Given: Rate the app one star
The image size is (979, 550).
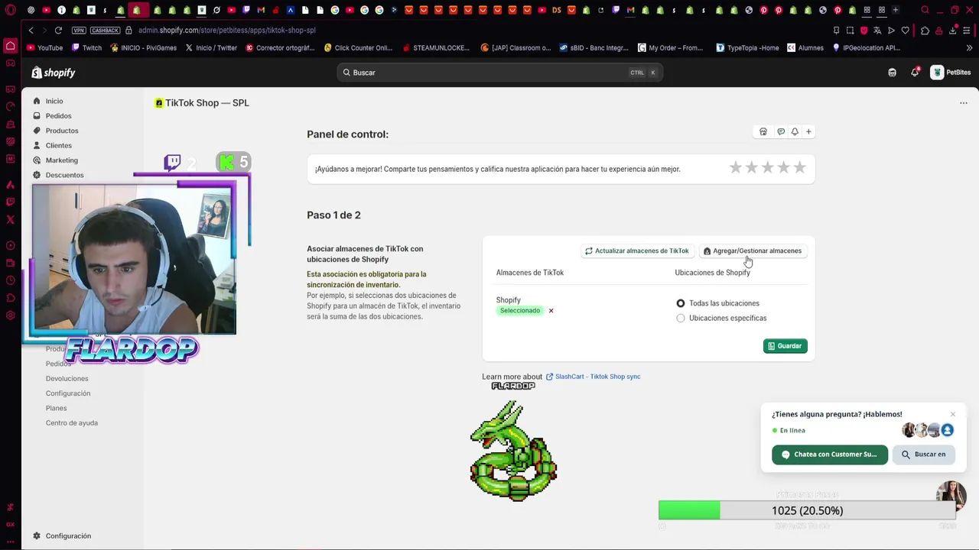Looking at the screenshot, I should [736, 167].
